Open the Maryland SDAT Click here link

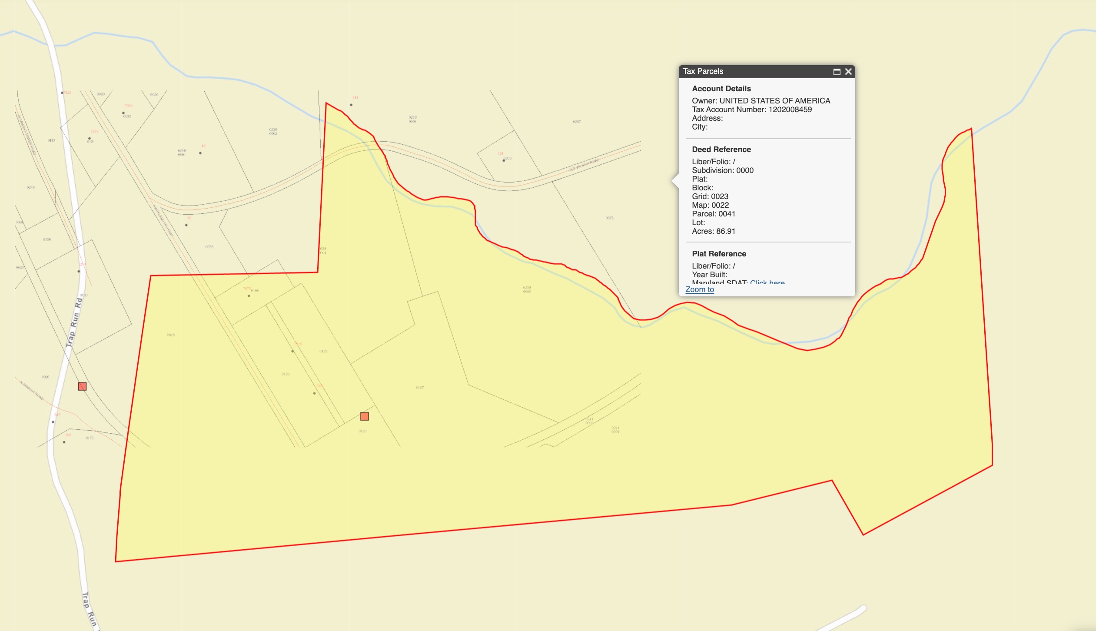pos(767,282)
